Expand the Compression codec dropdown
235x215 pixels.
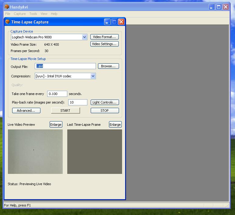(x=93, y=76)
